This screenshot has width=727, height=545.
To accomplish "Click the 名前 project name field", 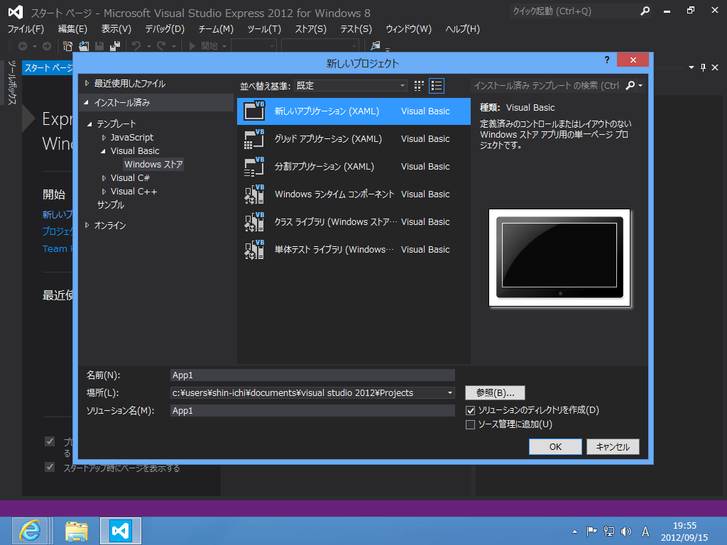I will pyautogui.click(x=312, y=375).
